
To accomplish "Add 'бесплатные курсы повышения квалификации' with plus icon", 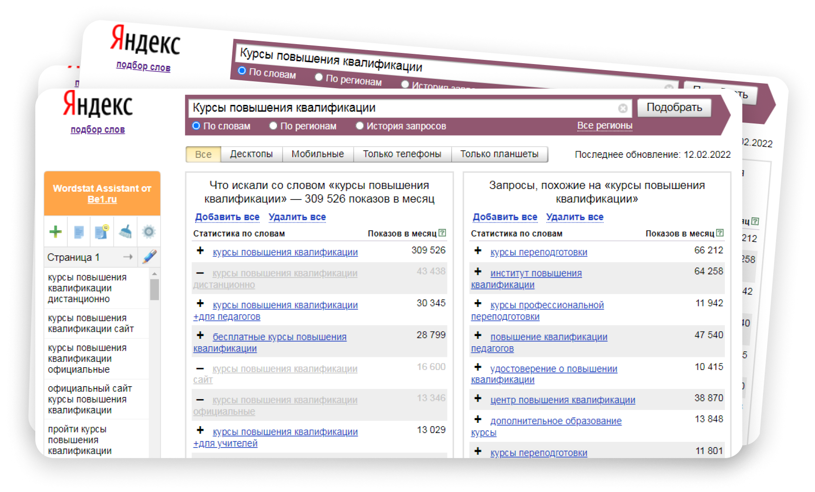I will pyautogui.click(x=200, y=335).
